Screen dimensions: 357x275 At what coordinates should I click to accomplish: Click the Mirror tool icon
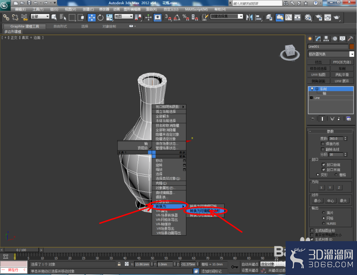click(x=249, y=17)
